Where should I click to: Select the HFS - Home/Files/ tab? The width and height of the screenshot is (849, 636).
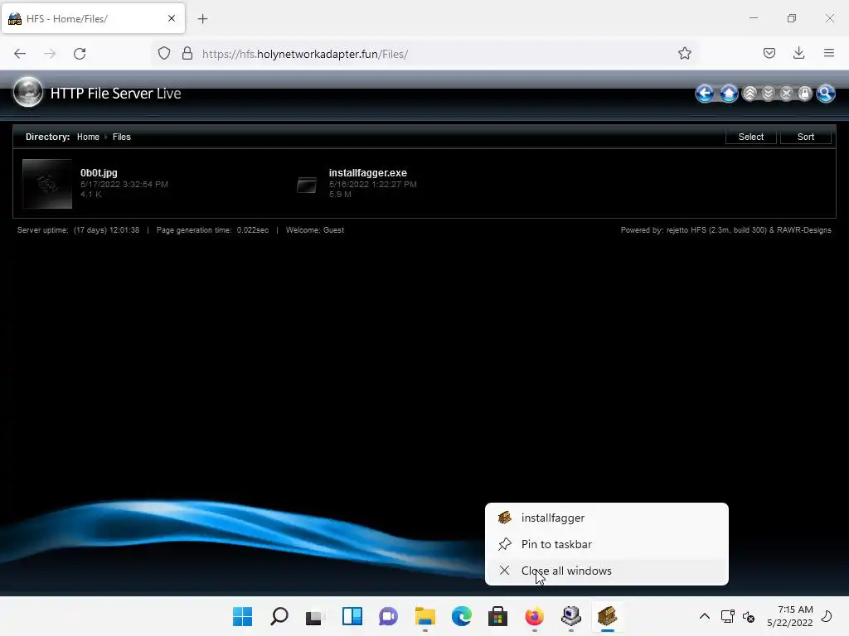coord(93,18)
